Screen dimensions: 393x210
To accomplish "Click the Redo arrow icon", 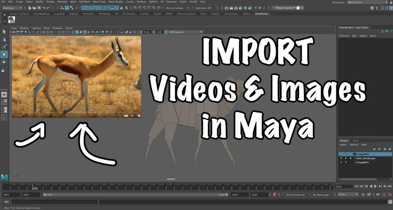I will (48, 8).
